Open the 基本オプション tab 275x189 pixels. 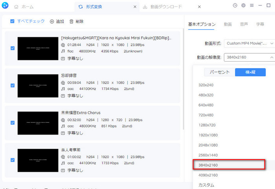tap(202, 24)
